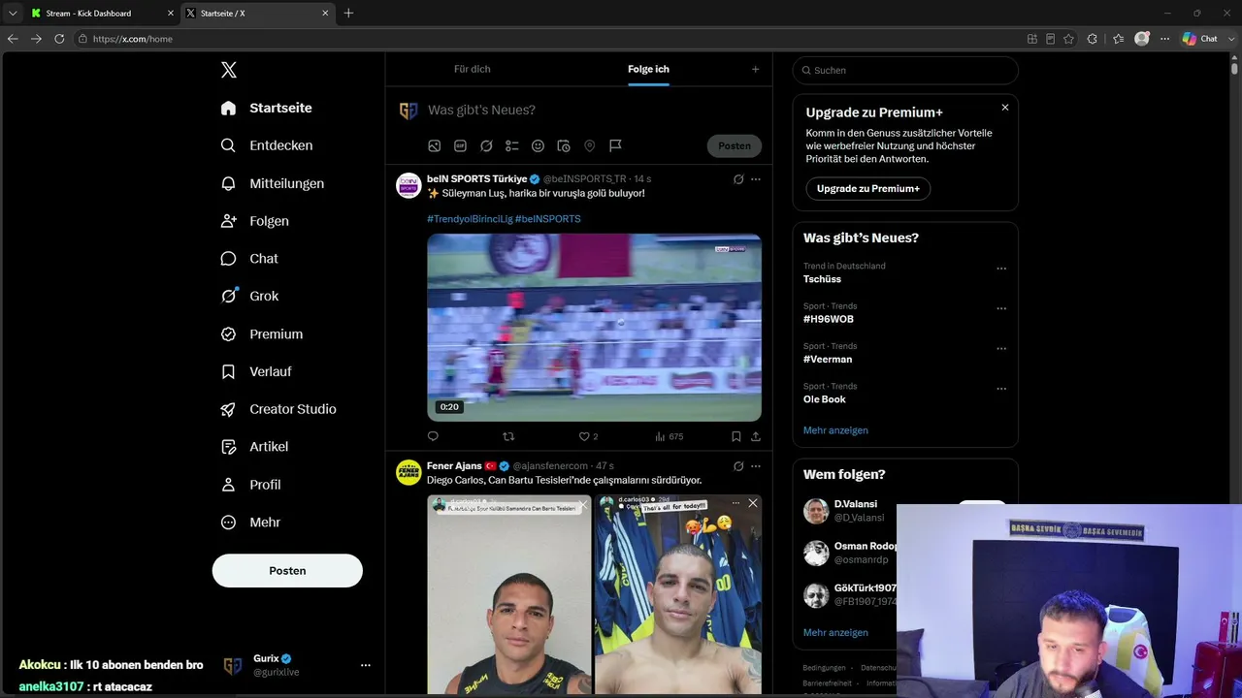Click the GIF icon in composer
The width and height of the screenshot is (1242, 698).
click(460, 145)
